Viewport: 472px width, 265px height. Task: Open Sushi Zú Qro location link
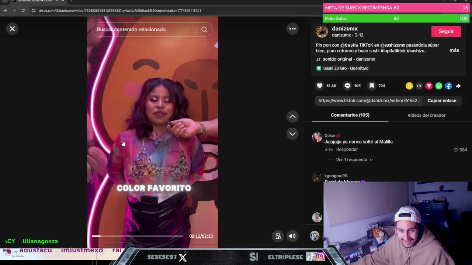346,68
